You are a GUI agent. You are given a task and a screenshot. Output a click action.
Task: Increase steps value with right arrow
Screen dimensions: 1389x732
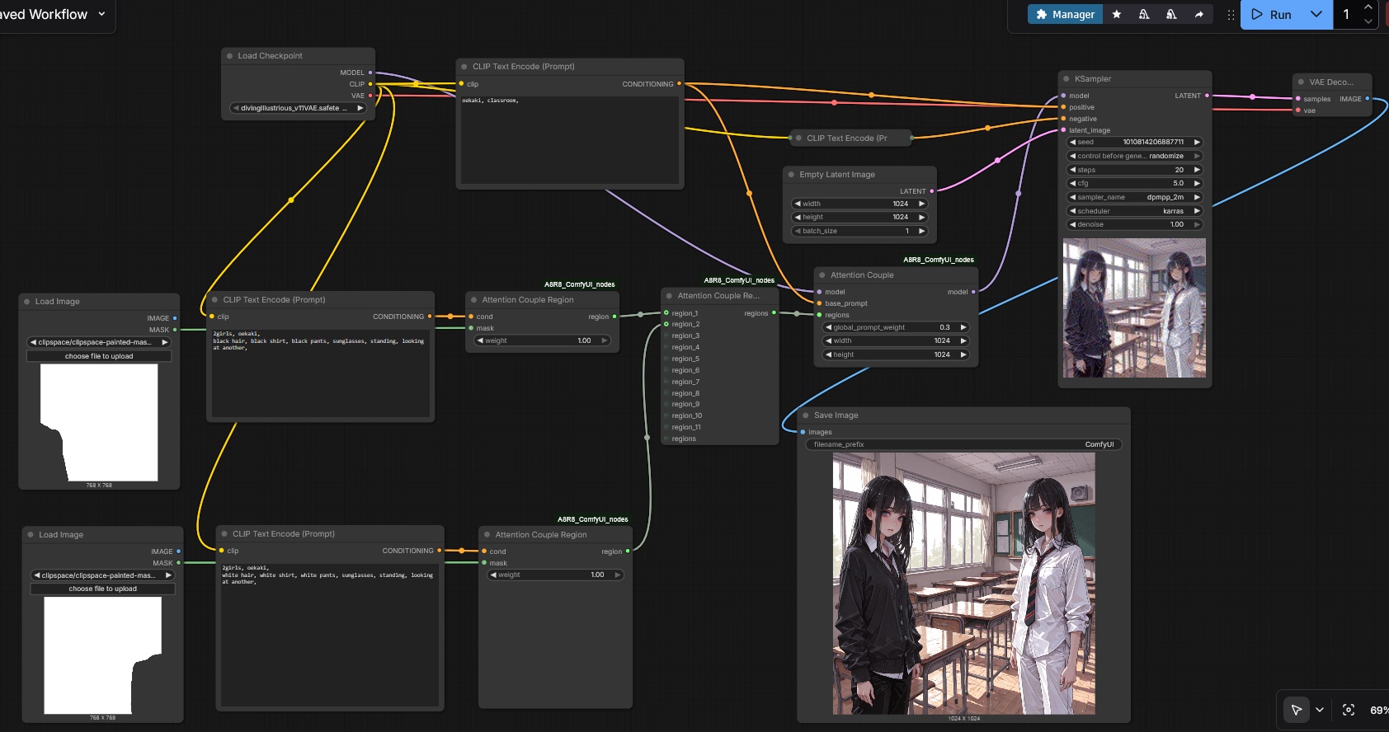(x=1197, y=170)
